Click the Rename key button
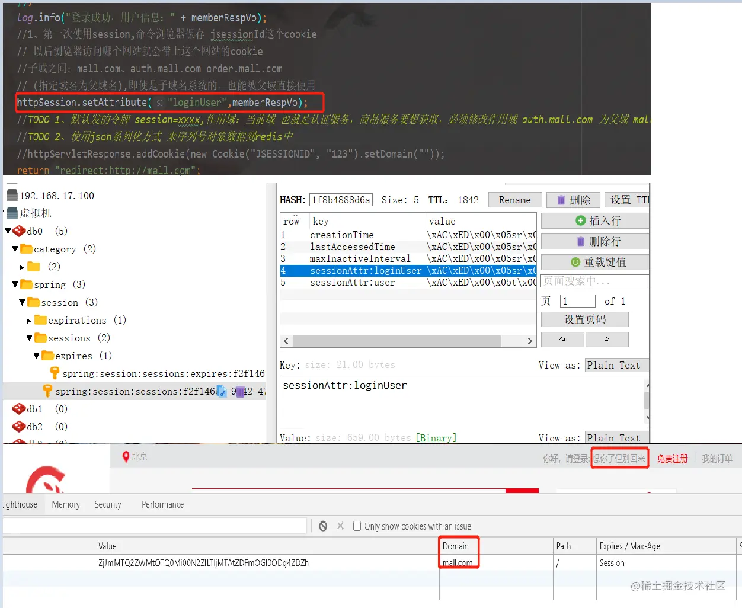The height and width of the screenshot is (608, 742). tap(514, 200)
